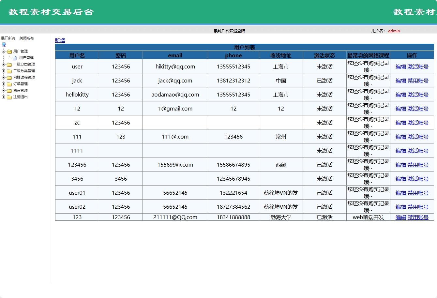This screenshot has height=298, width=437.
Task: Click the folder icon beside 留言管理
Action: coord(9,91)
